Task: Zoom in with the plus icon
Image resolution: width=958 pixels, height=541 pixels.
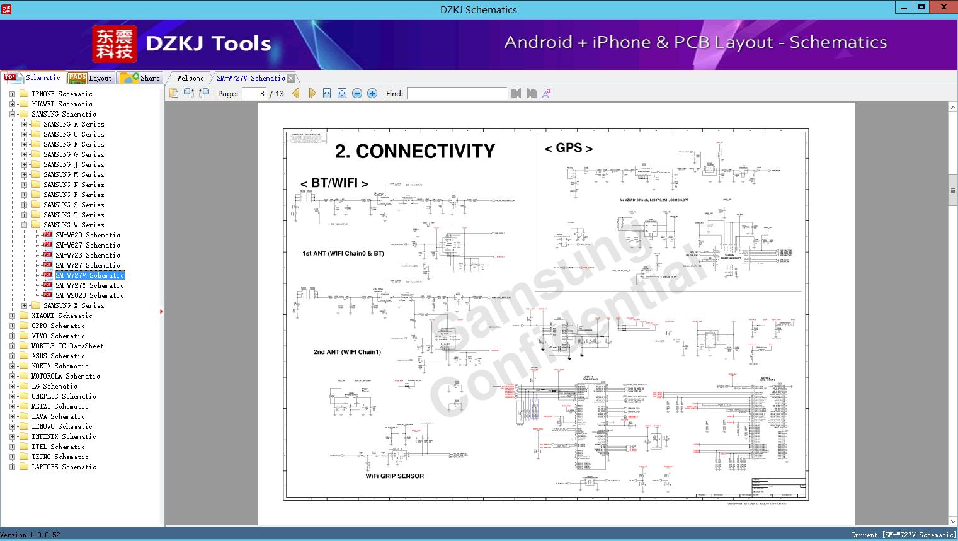Action: pyautogui.click(x=372, y=93)
